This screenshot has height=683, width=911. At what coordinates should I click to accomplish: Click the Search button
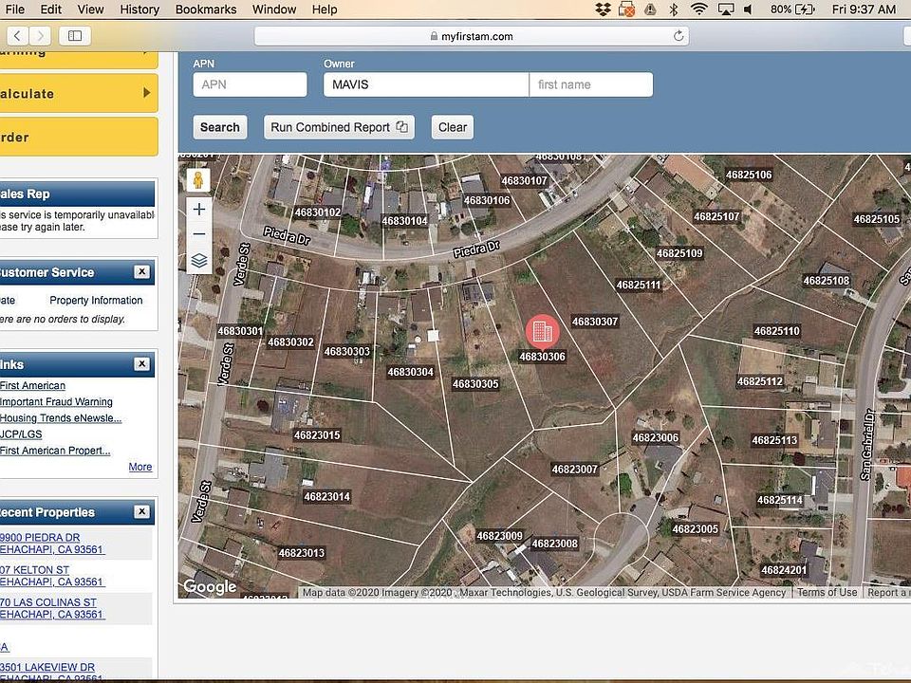[219, 127]
